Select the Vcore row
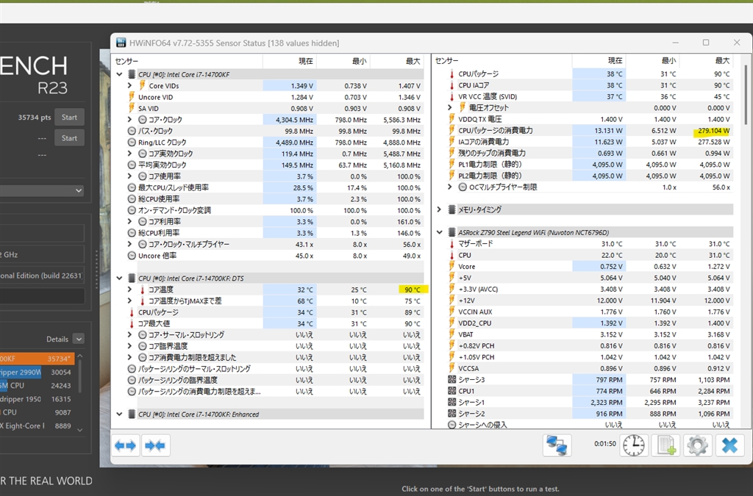This screenshot has width=753, height=496. tap(589, 266)
